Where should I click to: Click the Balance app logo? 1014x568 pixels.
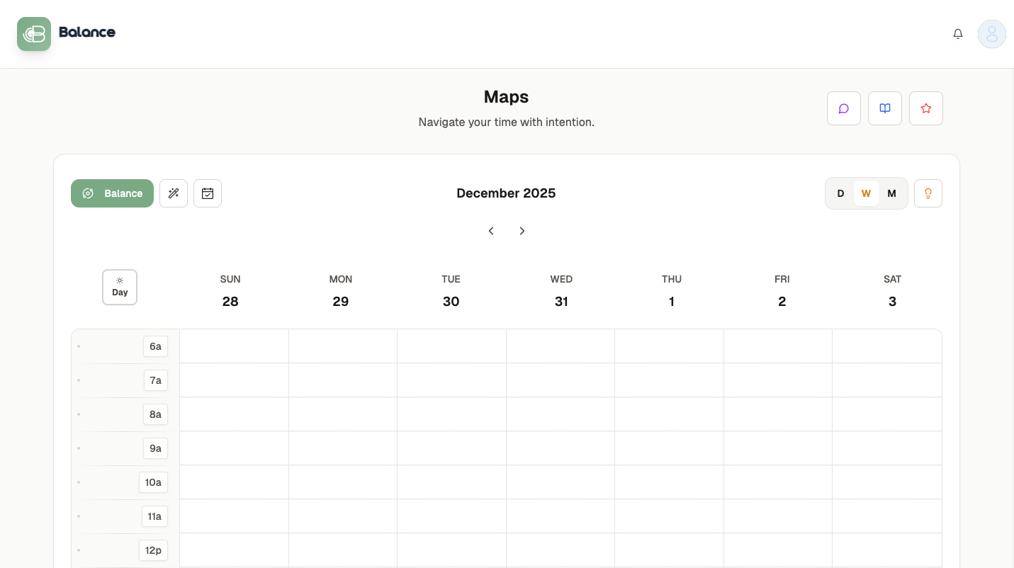(x=67, y=33)
